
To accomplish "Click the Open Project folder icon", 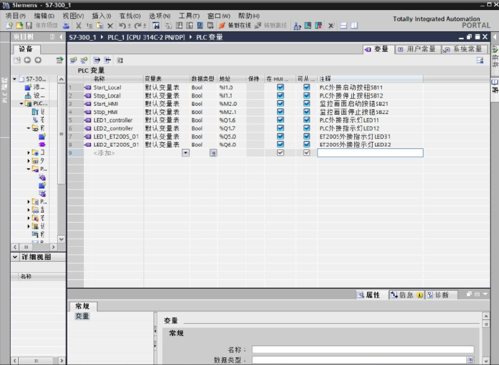I will coord(19,25).
